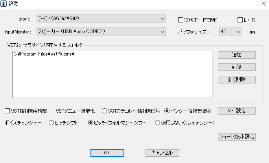Choose ピッチ/フォルマント シフト radio option

pos(90,123)
